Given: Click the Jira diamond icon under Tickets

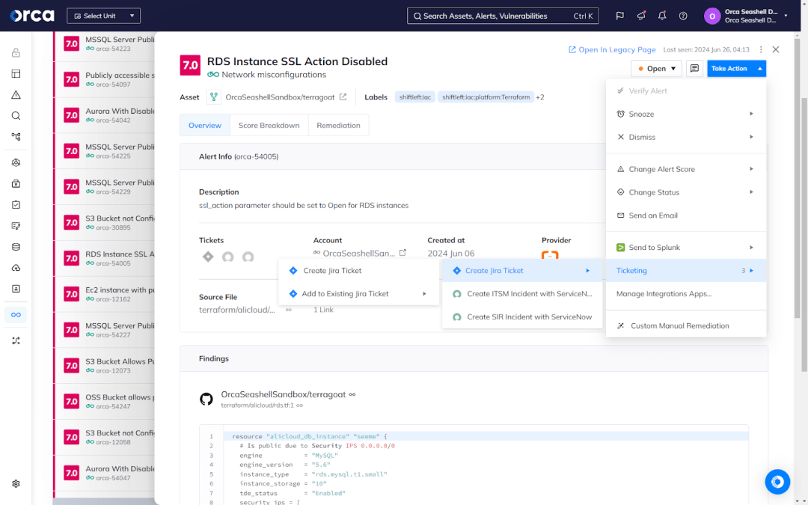Looking at the screenshot, I should point(208,257).
